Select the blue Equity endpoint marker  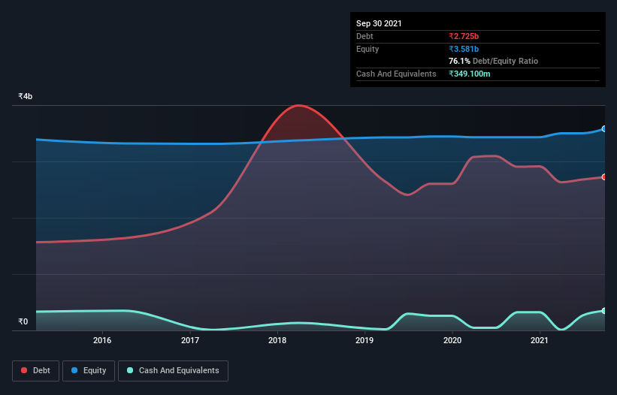coord(604,129)
